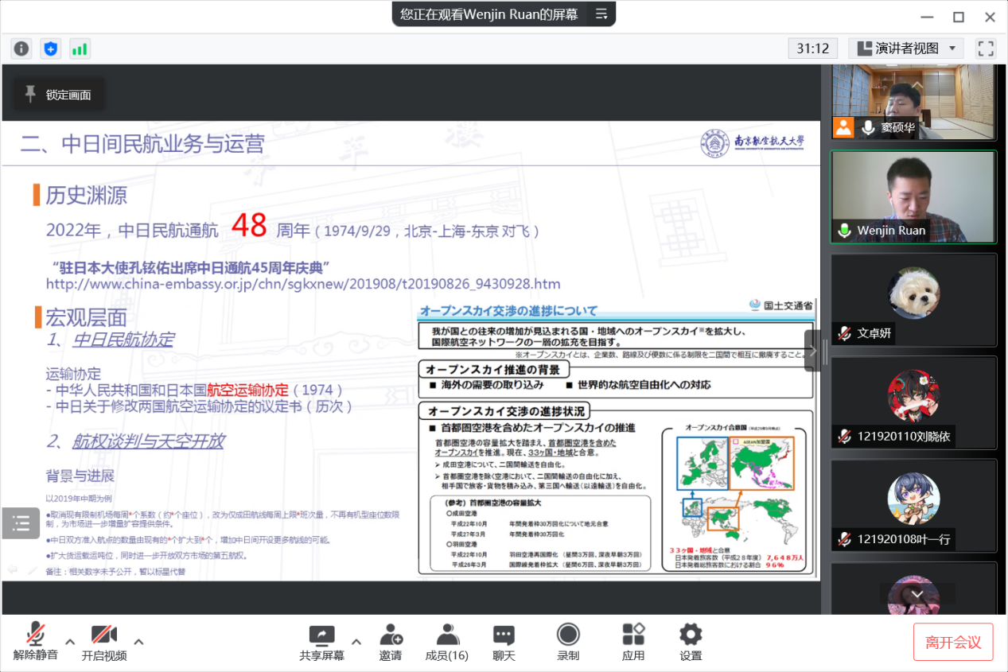Start Recording (录制) the meeting
The width and height of the screenshot is (1008, 672).
568,642
